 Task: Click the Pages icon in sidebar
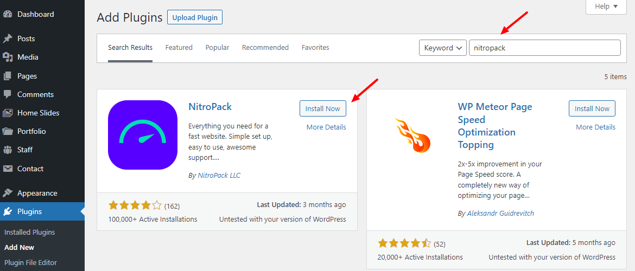(x=8, y=76)
